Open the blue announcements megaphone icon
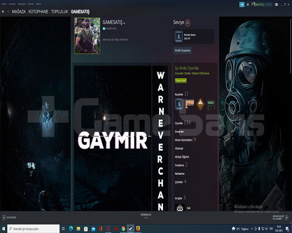This screenshot has height=233, width=292. (242, 4)
